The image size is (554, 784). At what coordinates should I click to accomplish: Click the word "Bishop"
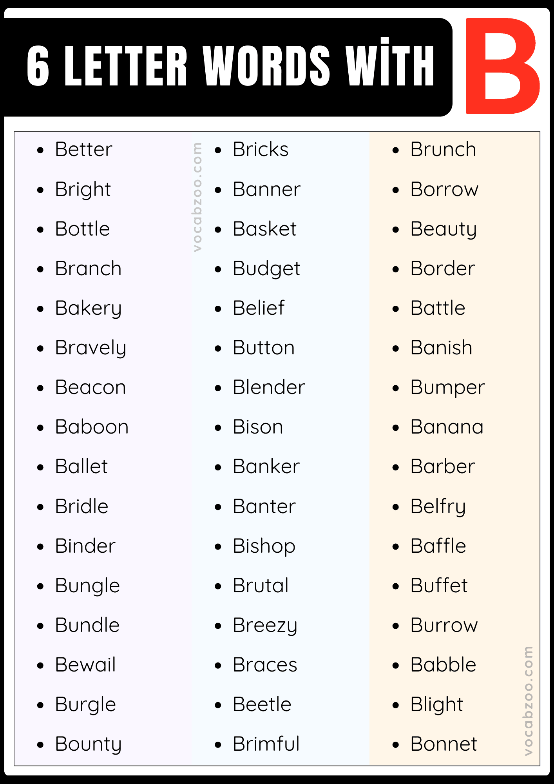tap(264, 546)
